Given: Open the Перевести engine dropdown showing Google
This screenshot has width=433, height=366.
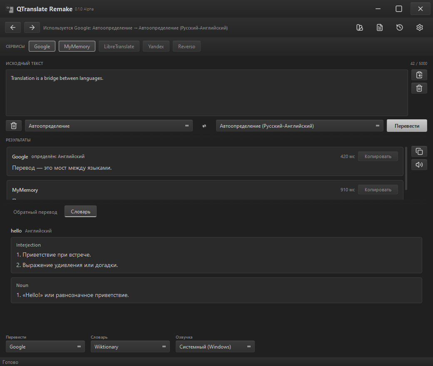Looking at the screenshot, I should (45, 347).
